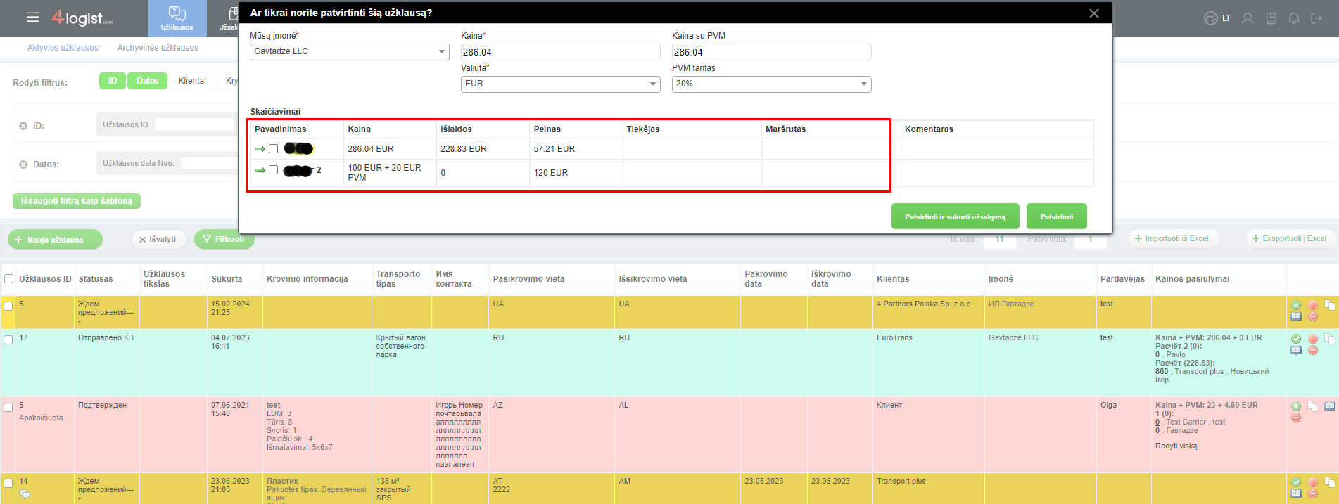This screenshot has width=1339, height=504.
Task: Tick checkbox of 286.04 EUR calculation row
Action: [x=274, y=149]
